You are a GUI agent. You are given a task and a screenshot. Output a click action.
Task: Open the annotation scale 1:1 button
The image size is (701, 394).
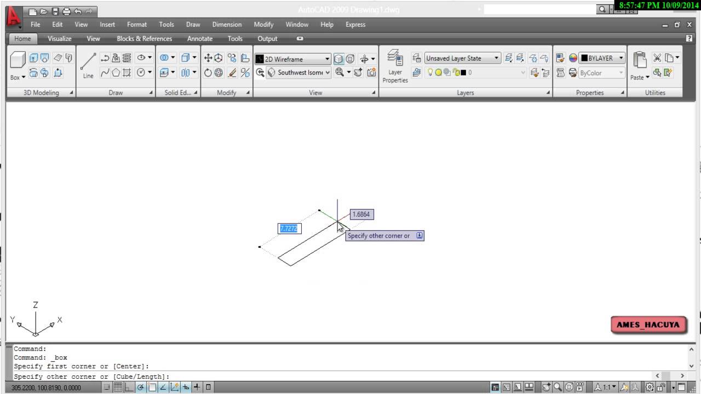[x=606, y=387]
